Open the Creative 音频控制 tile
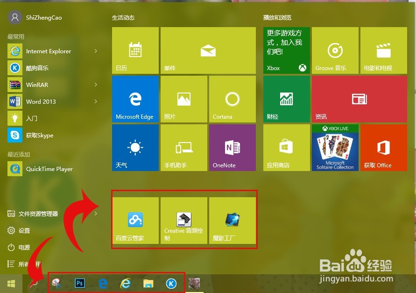Viewport: 416px width, 293px height. pyautogui.click(x=184, y=221)
